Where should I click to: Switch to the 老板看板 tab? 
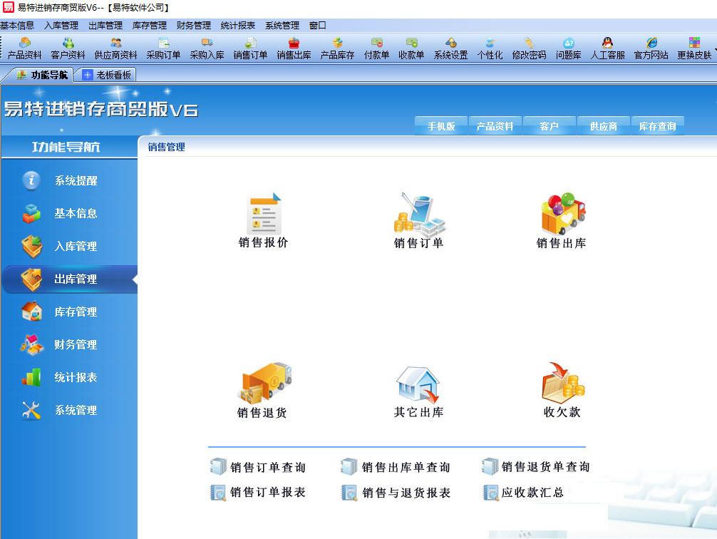point(108,75)
